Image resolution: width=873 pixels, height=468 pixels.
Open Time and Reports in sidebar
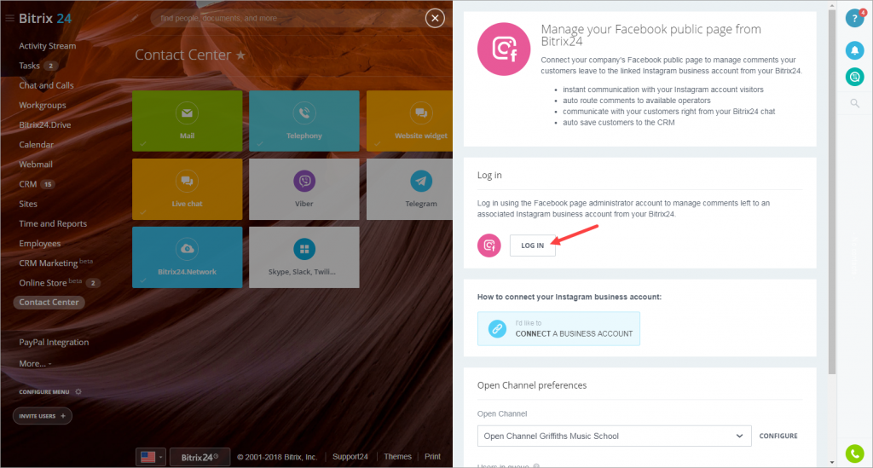click(x=53, y=223)
